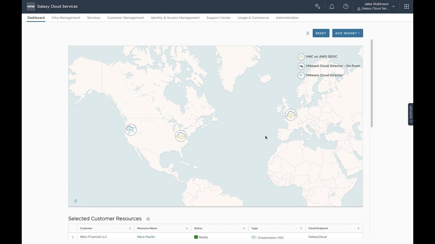Click the US west coast Cloud Director marker
This screenshot has width=435, height=244.
(x=131, y=130)
